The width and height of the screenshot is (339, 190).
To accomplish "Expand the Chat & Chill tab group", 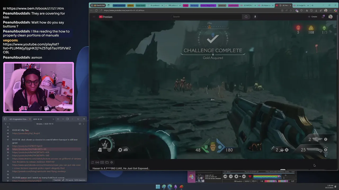I will coord(99,5).
